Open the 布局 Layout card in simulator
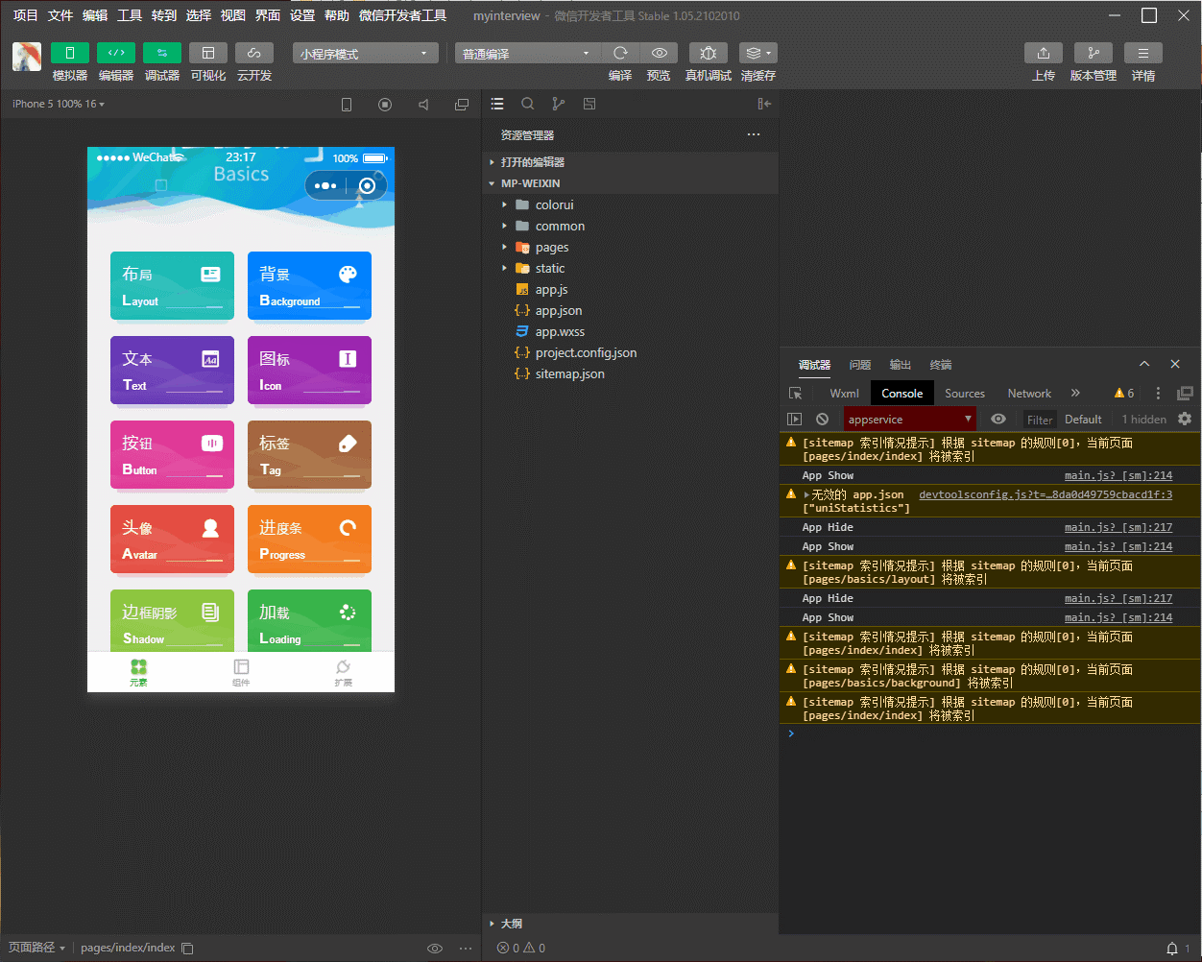The width and height of the screenshot is (1202, 962). pyautogui.click(x=172, y=286)
